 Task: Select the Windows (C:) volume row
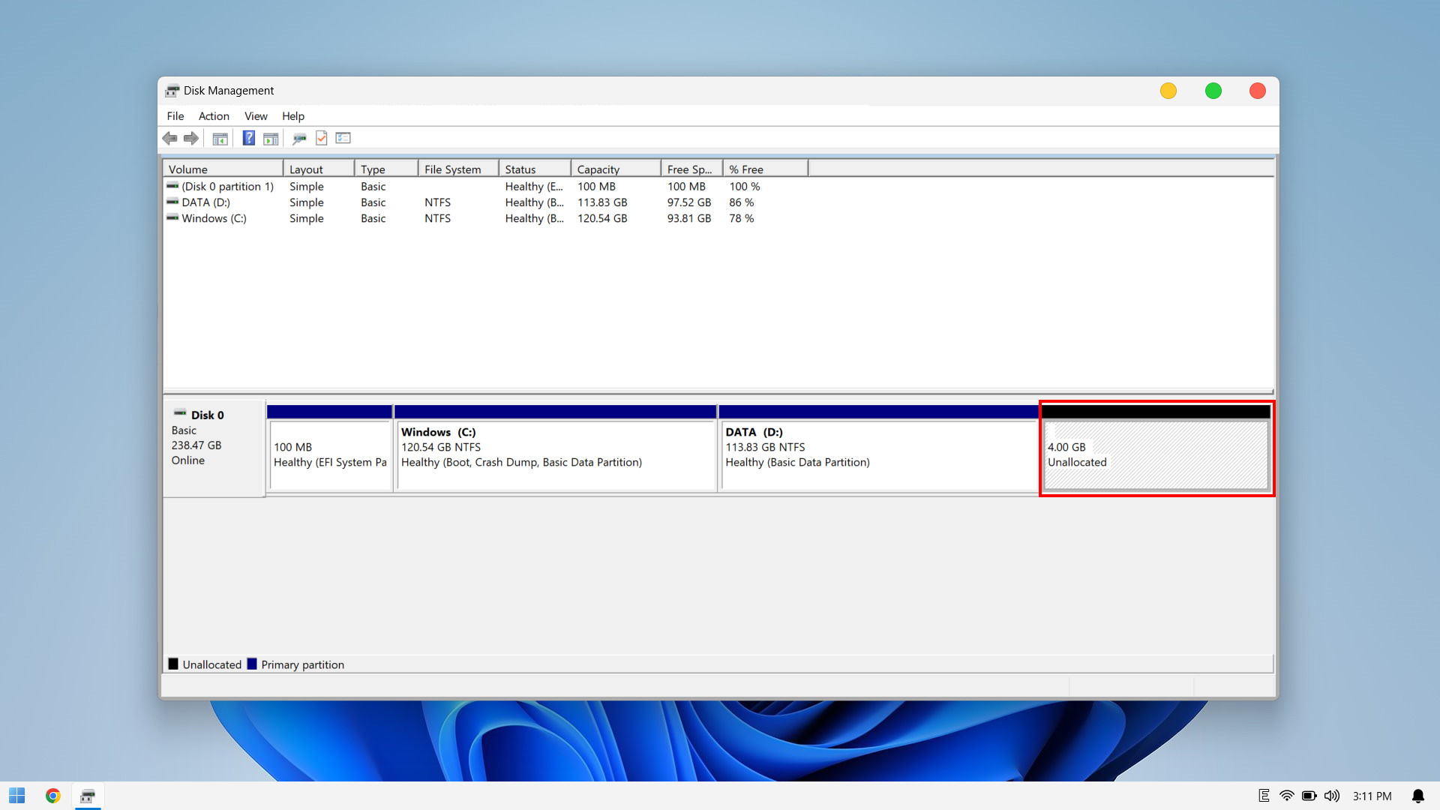[x=214, y=218]
